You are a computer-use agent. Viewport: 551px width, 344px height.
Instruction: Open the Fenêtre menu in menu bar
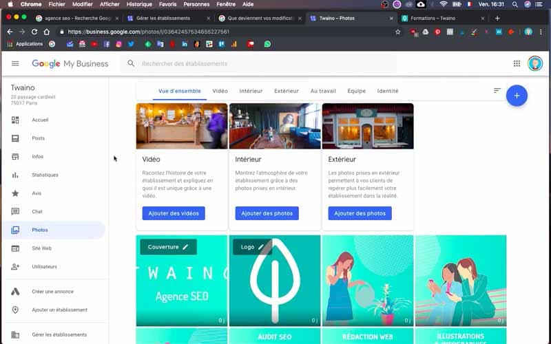[x=226, y=4]
